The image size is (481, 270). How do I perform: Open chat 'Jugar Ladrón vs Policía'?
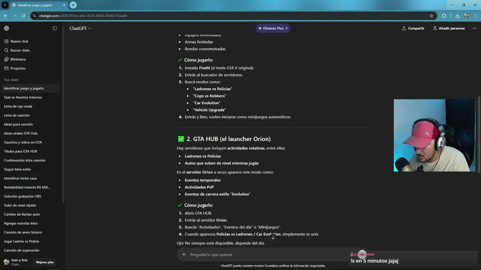click(x=30, y=241)
